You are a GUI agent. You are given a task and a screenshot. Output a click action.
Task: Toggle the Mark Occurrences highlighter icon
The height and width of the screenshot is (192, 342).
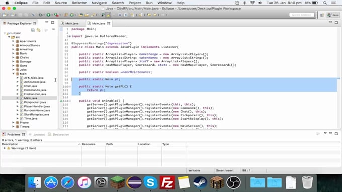(x=108, y=15)
